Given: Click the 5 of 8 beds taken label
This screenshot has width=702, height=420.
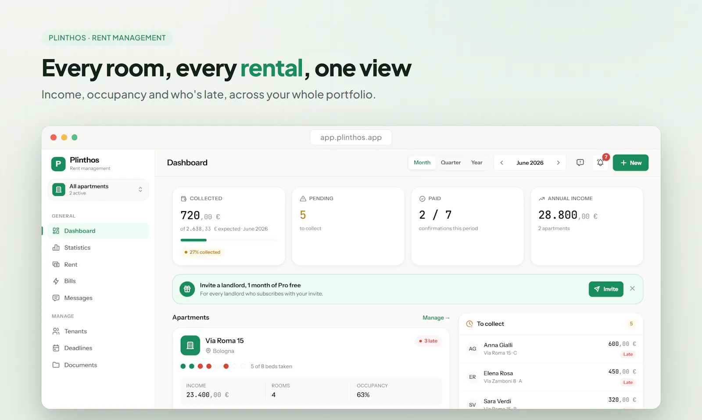Looking at the screenshot, I should [x=271, y=366].
